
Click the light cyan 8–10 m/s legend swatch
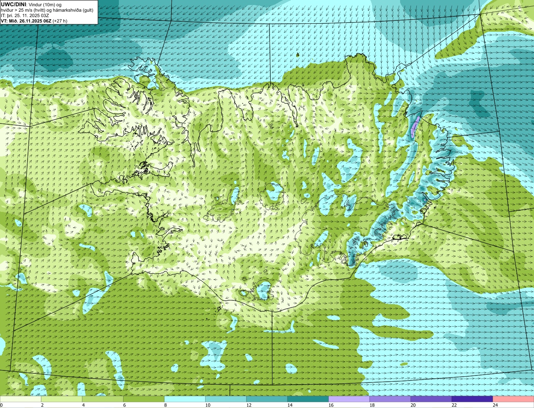[x=185, y=399]
